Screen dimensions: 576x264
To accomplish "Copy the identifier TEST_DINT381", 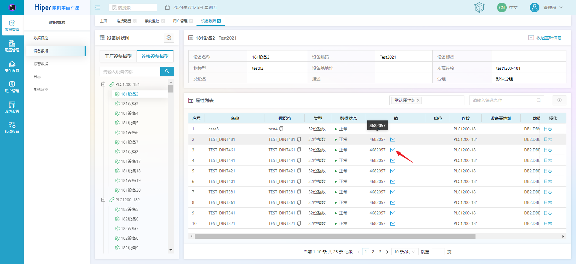I will coord(299,192).
